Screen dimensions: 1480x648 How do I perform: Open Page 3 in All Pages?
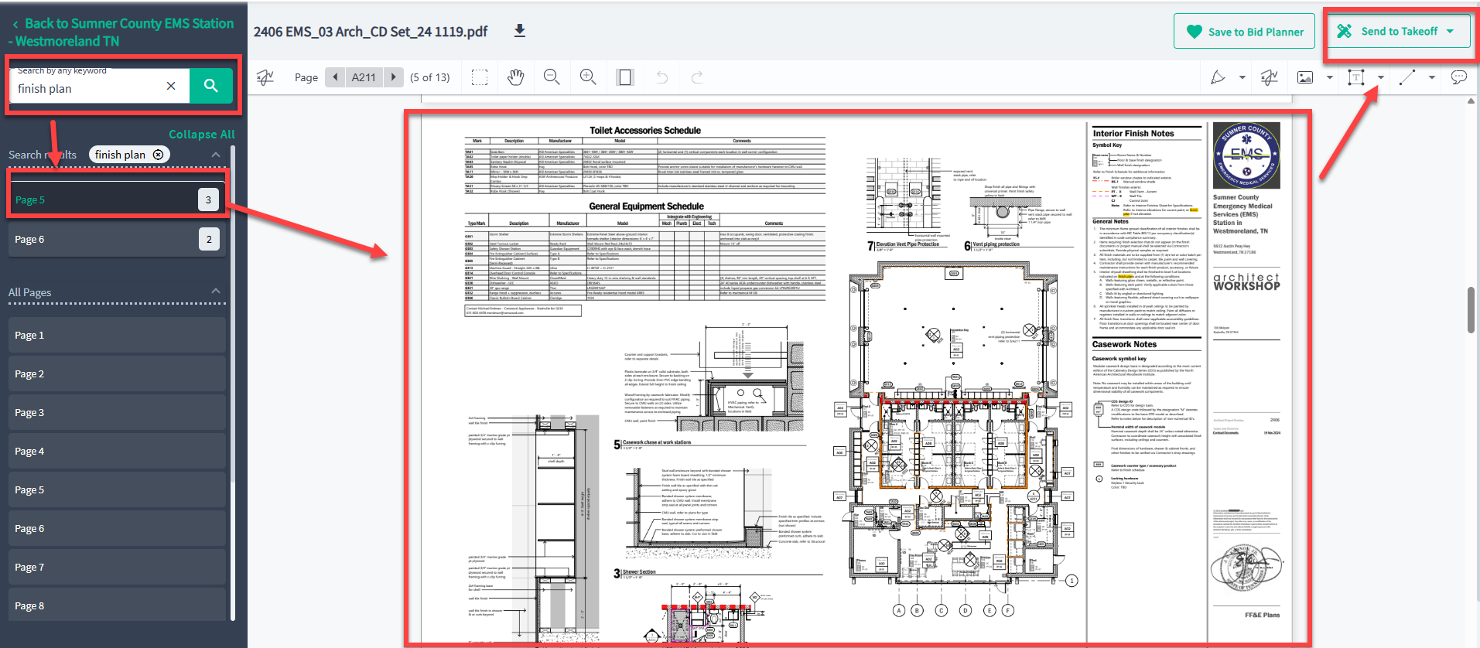117,413
